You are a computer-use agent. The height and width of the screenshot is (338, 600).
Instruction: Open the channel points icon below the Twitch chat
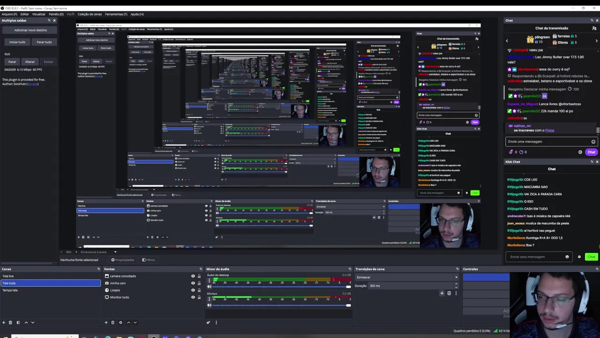[521, 152]
